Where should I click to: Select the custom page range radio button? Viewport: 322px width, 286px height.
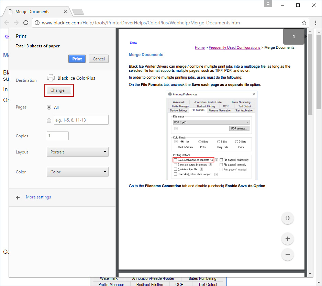[x=49, y=120]
